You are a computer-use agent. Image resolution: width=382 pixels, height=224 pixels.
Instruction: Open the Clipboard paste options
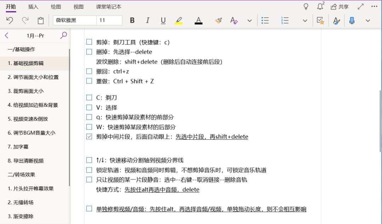tap(40, 20)
